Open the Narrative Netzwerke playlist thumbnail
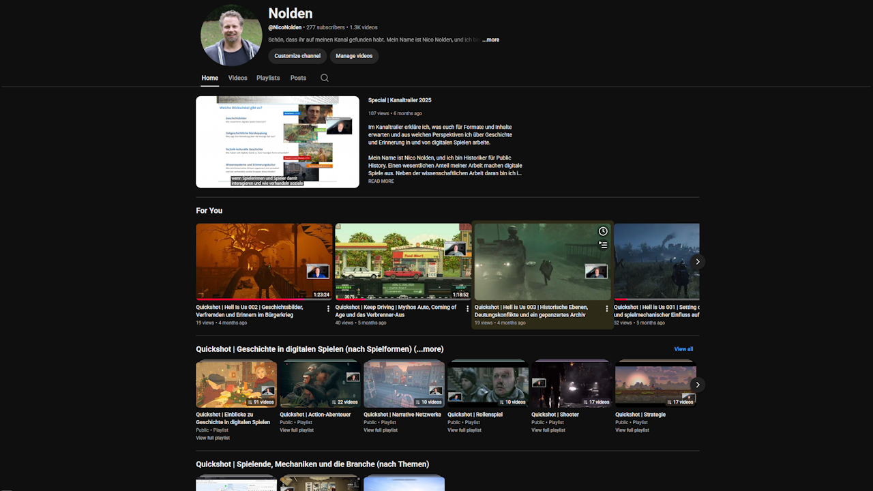Viewport: 873px width, 491px height. coord(404,384)
